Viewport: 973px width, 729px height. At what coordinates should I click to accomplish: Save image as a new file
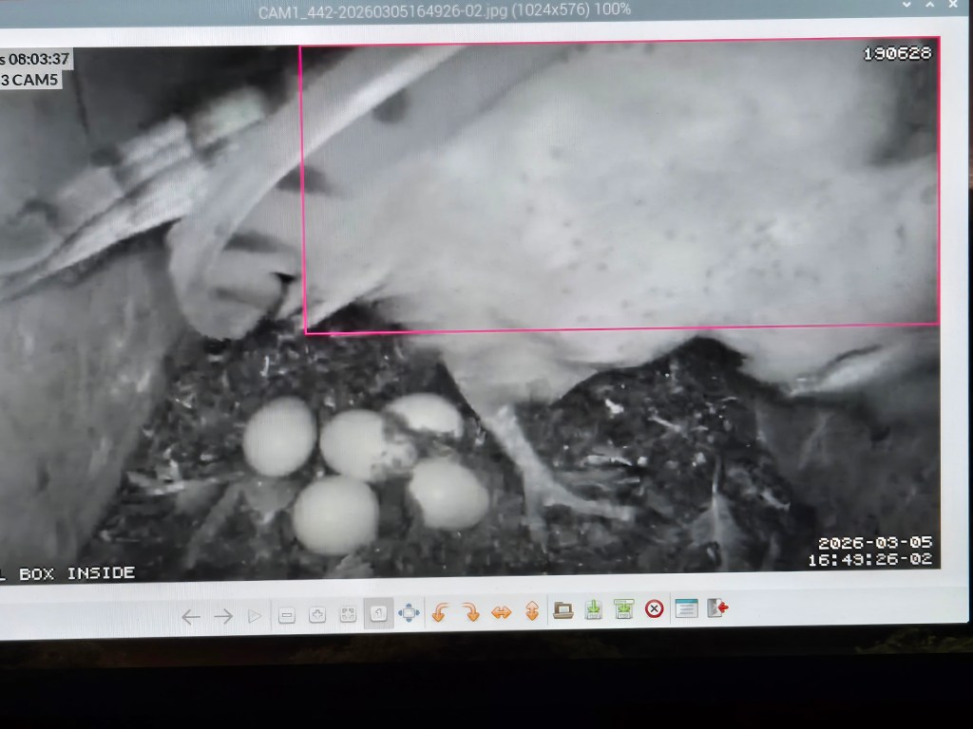pos(623,609)
